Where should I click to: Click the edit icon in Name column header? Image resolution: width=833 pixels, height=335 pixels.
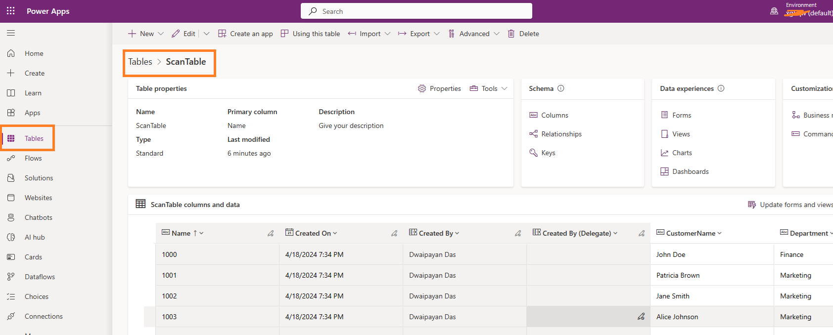(271, 233)
